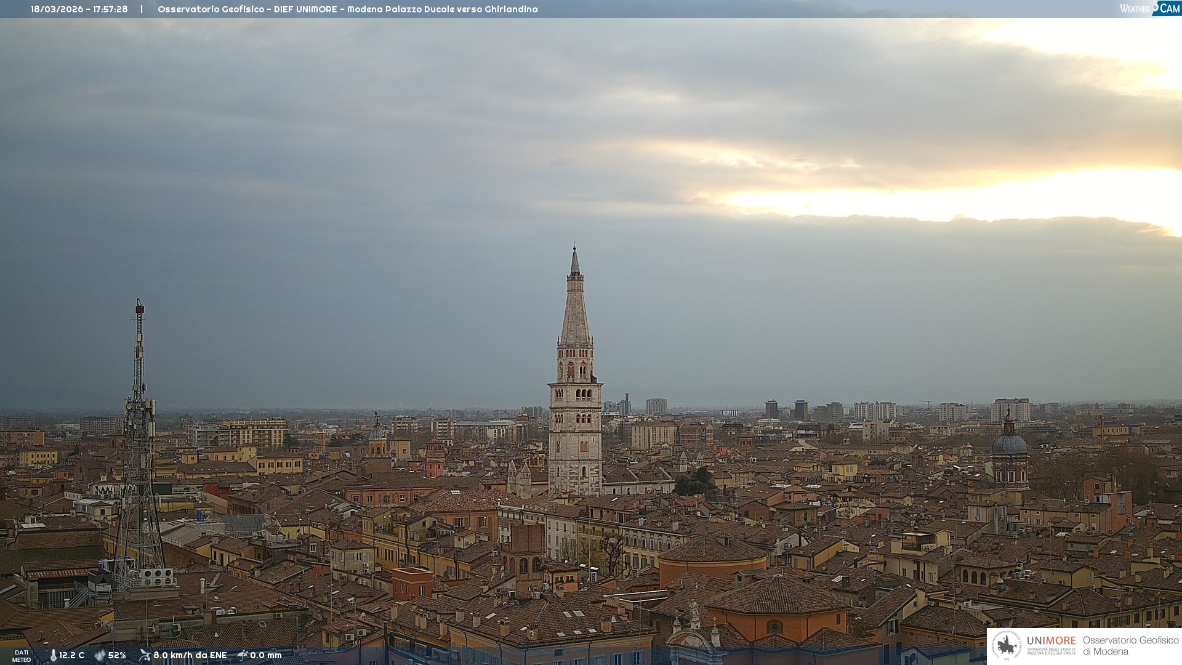Screen dimensions: 1182x665
Task: Click the UNIMORE wordmark text
Action: [x=1051, y=640]
